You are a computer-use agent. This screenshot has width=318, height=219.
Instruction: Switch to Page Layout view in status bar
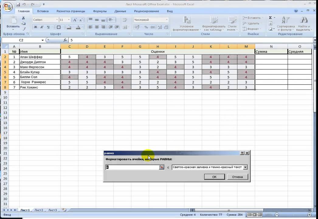pyautogui.click(x=255, y=214)
